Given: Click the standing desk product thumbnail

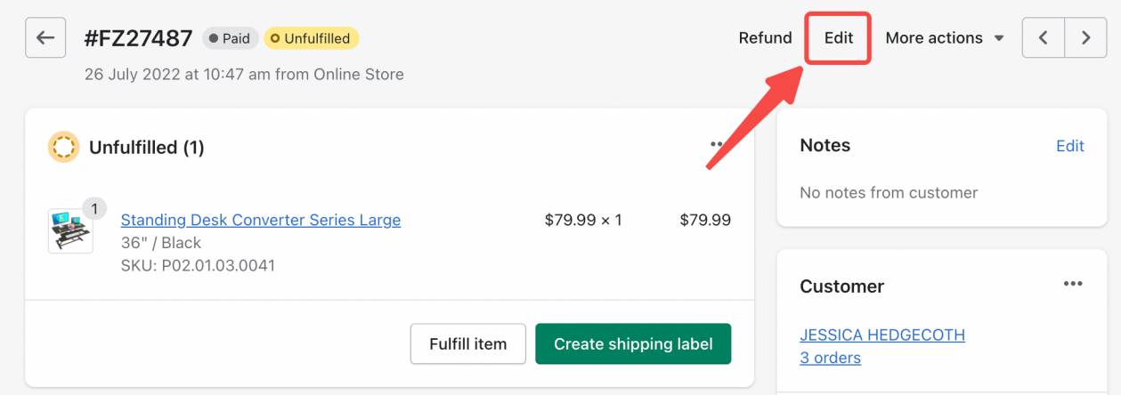Looking at the screenshot, I should 70,232.
